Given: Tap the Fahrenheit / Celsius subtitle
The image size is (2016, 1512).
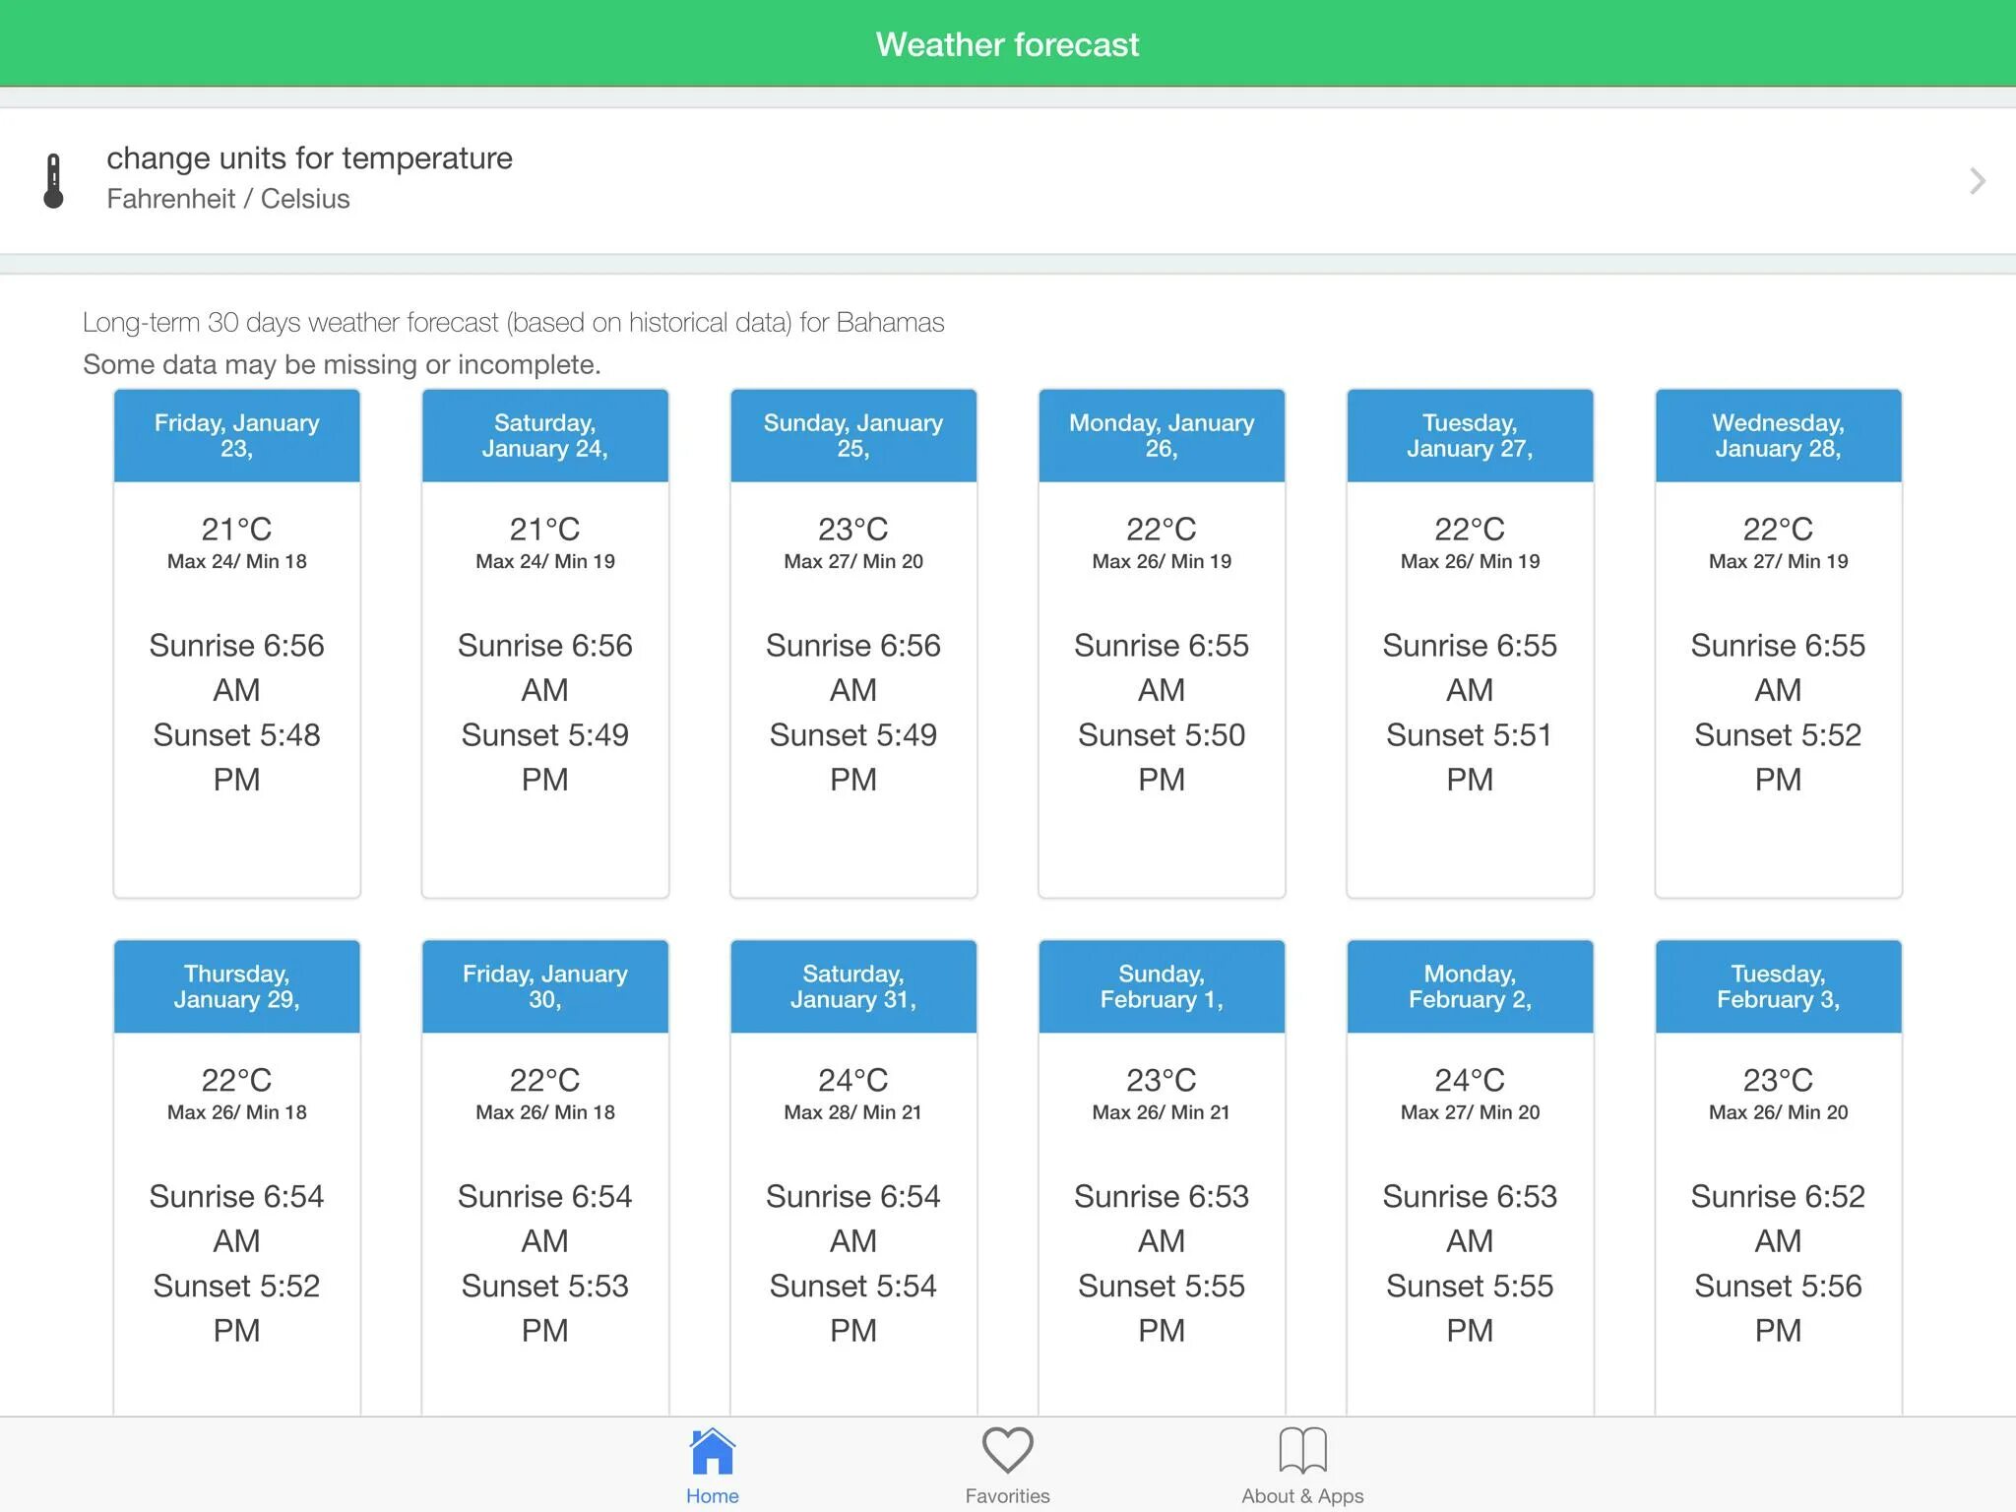Looking at the screenshot, I should pyautogui.click(x=228, y=199).
